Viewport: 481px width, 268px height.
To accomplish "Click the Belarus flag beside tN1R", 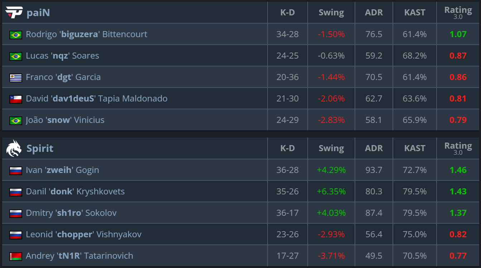I will (16, 256).
